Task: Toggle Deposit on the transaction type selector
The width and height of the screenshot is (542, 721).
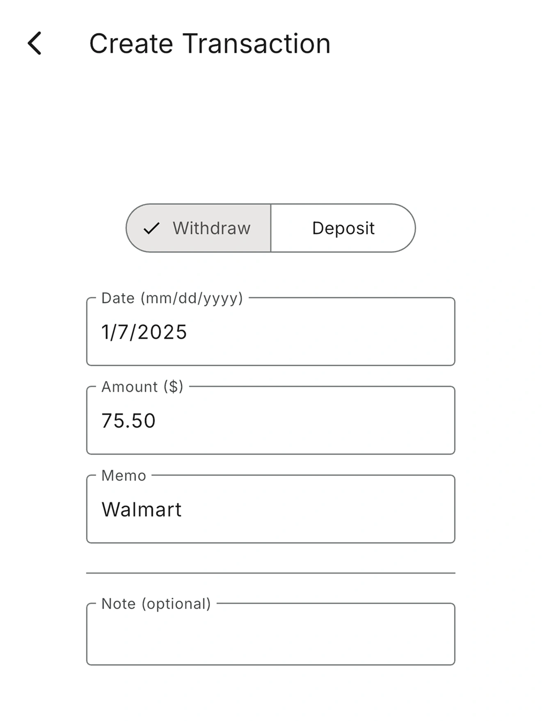Action: tap(343, 228)
